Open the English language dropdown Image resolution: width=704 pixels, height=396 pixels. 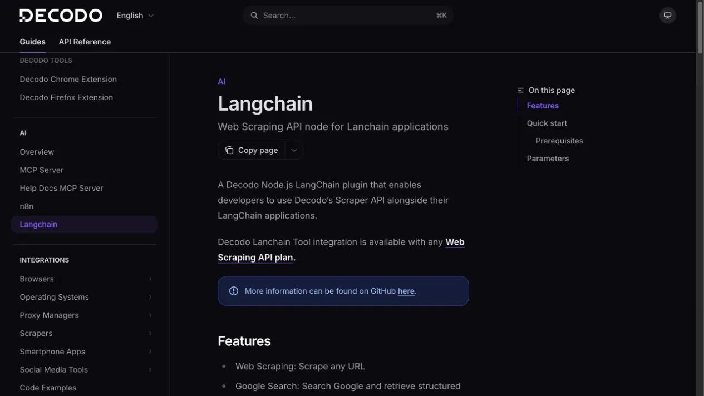click(x=135, y=16)
